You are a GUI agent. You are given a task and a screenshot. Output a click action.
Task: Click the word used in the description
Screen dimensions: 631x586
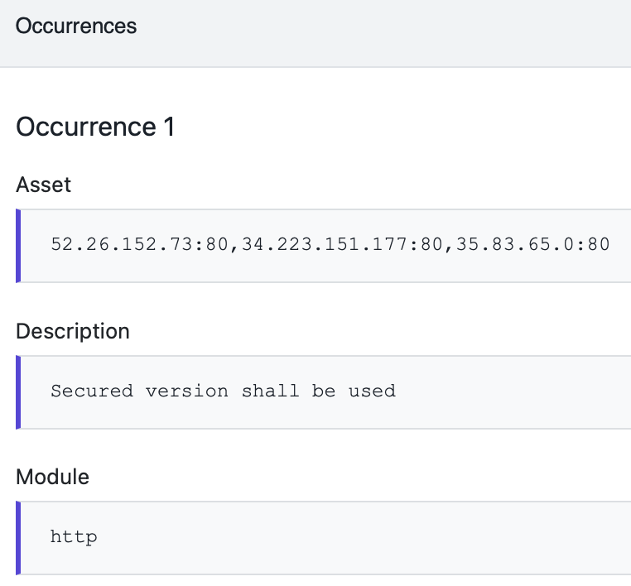pyautogui.click(x=373, y=391)
